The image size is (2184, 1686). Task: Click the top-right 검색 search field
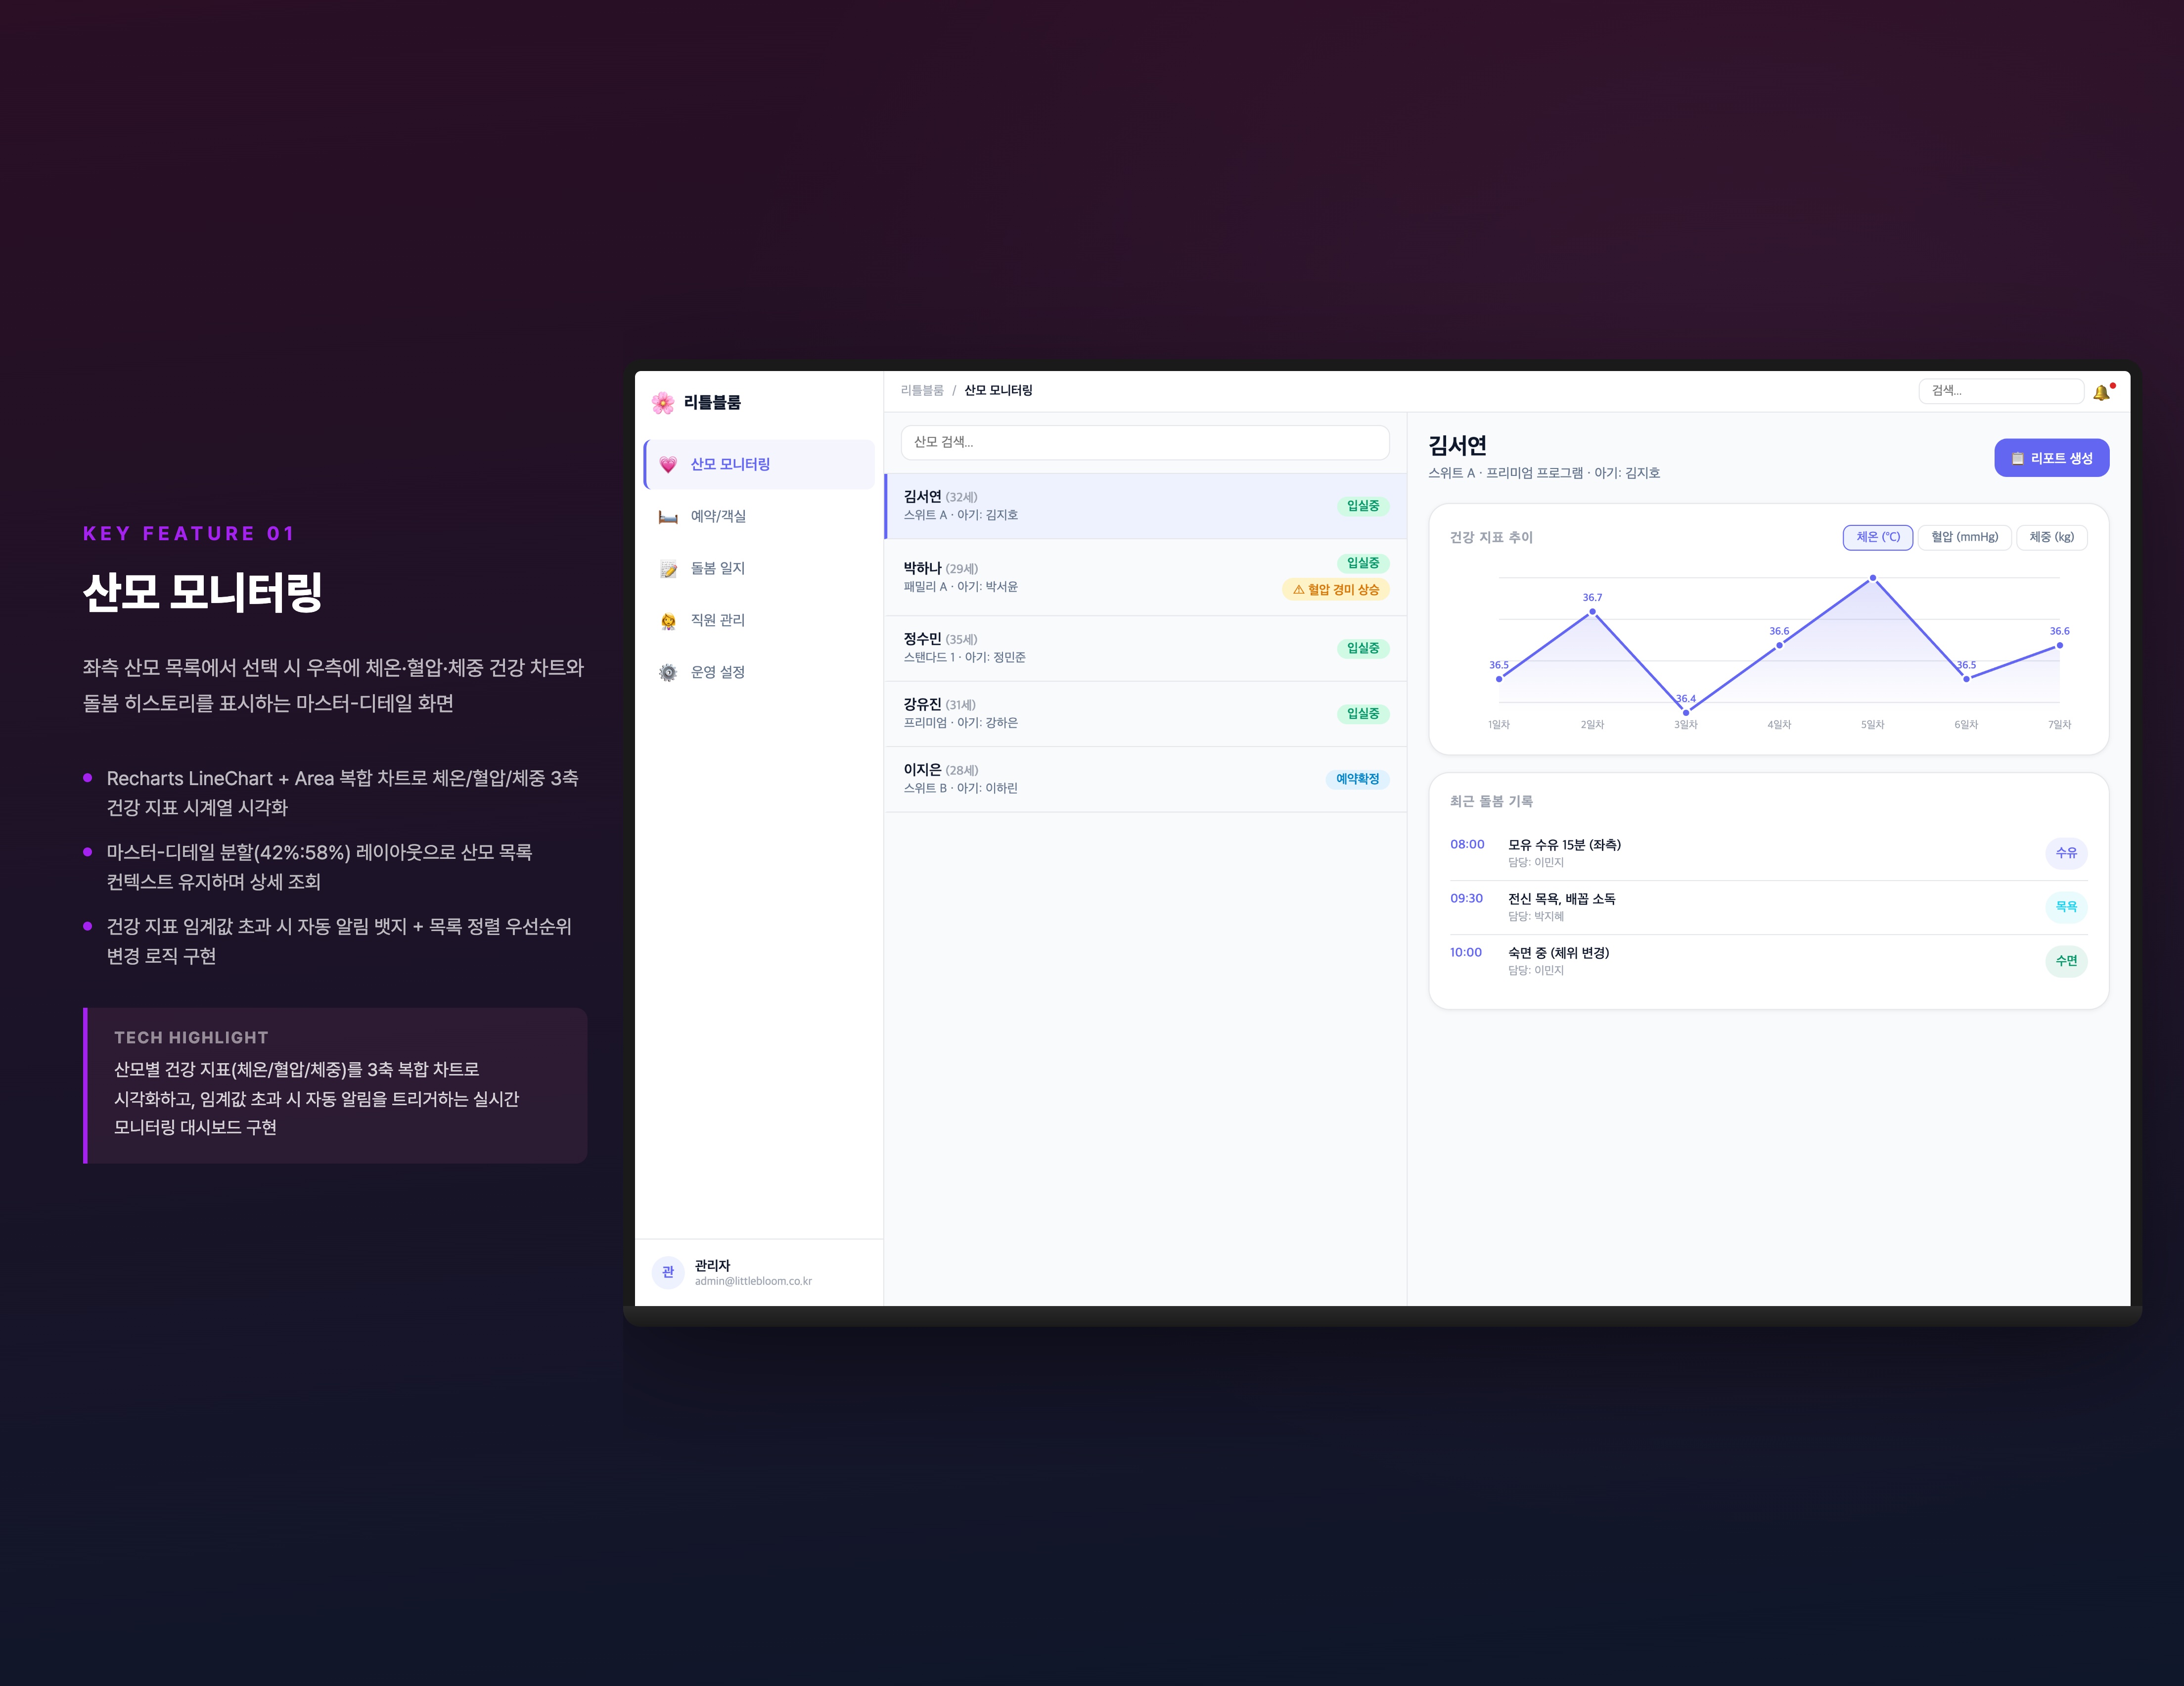(x=1999, y=391)
